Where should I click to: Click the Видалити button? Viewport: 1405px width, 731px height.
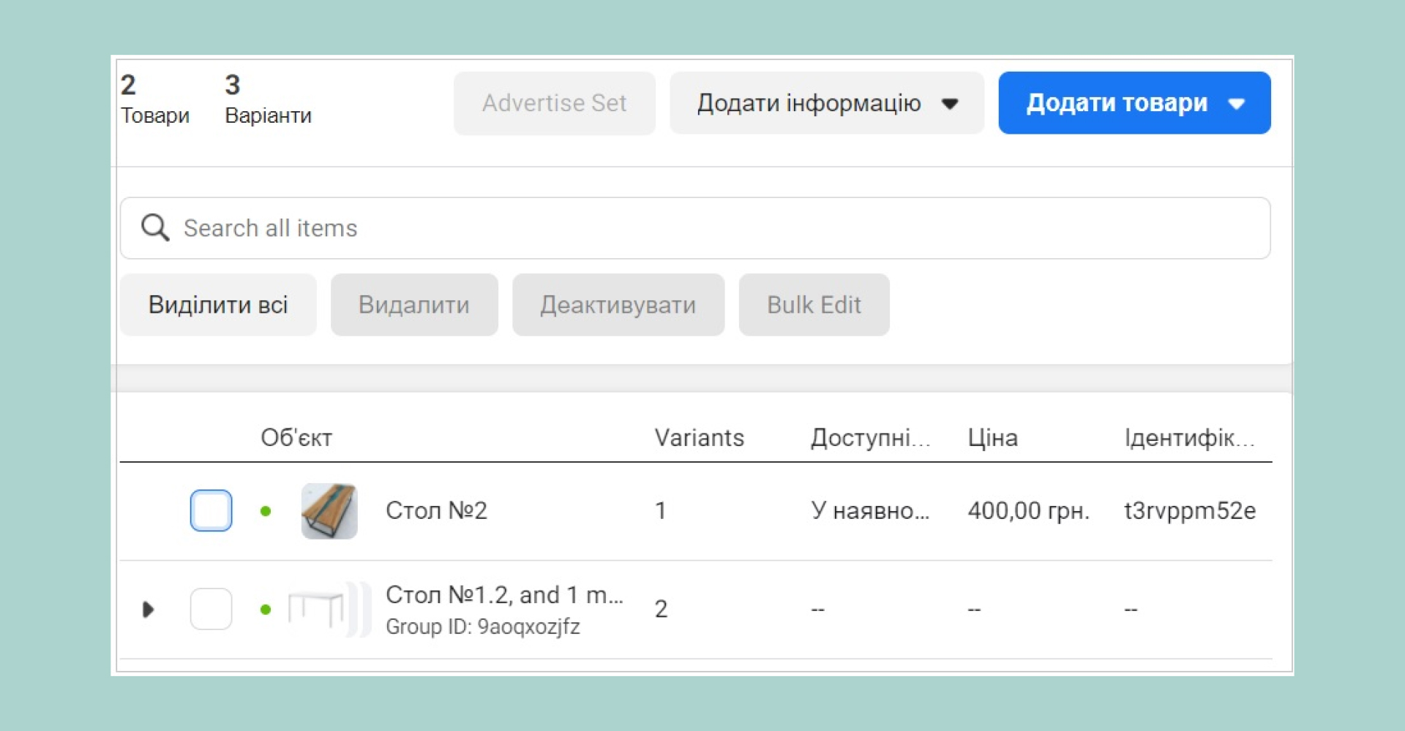(414, 305)
